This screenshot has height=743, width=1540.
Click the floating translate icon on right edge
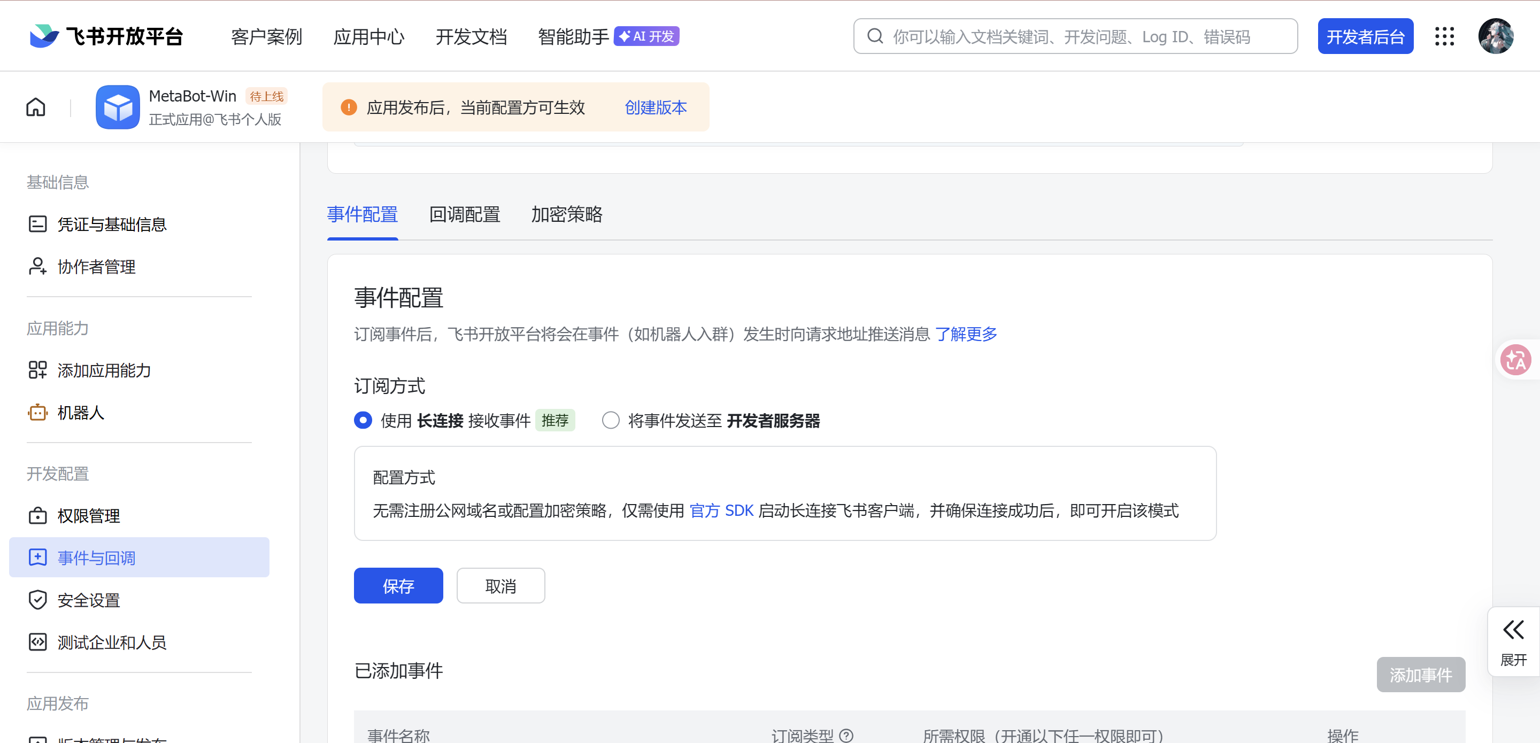tap(1515, 360)
